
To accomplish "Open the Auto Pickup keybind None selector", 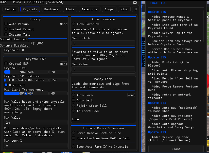I will pos(63,24).
